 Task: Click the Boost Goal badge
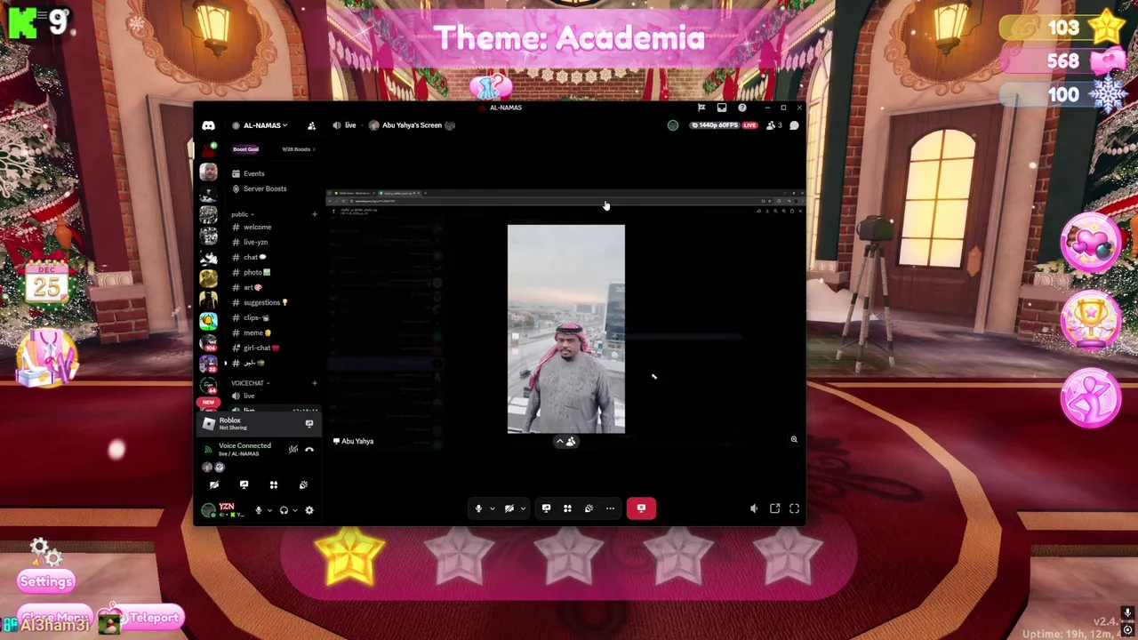pos(246,149)
